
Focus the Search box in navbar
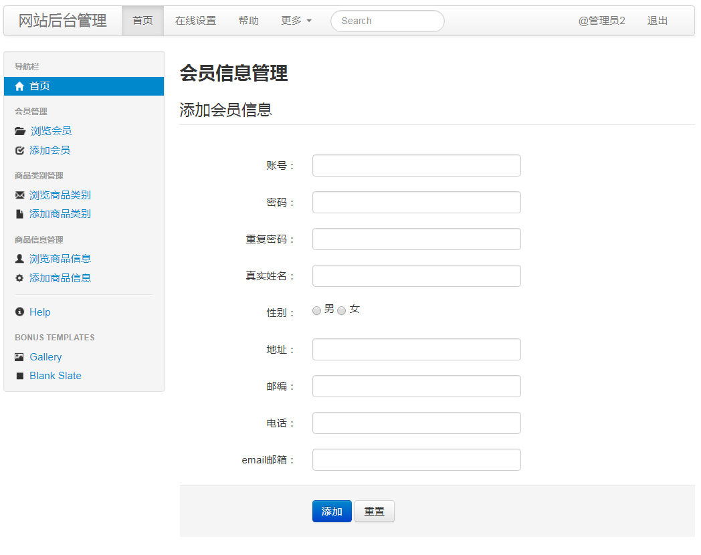click(387, 21)
